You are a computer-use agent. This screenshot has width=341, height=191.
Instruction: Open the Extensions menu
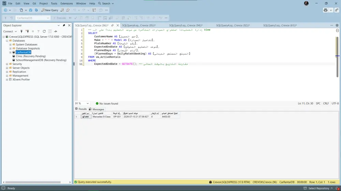click(66, 3)
